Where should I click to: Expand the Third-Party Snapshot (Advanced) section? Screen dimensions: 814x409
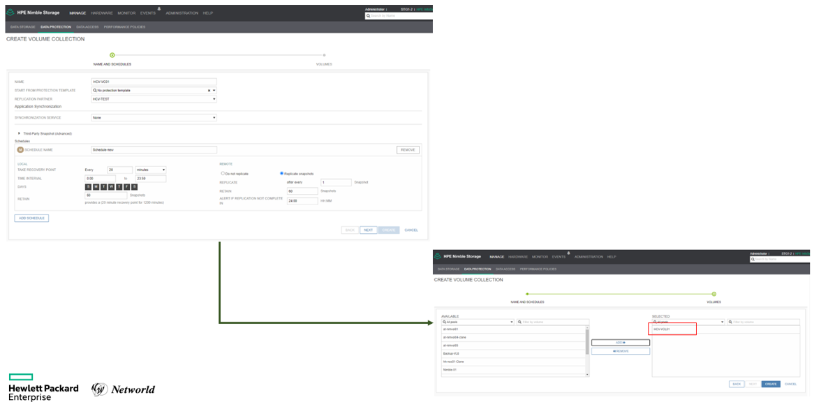[20, 133]
